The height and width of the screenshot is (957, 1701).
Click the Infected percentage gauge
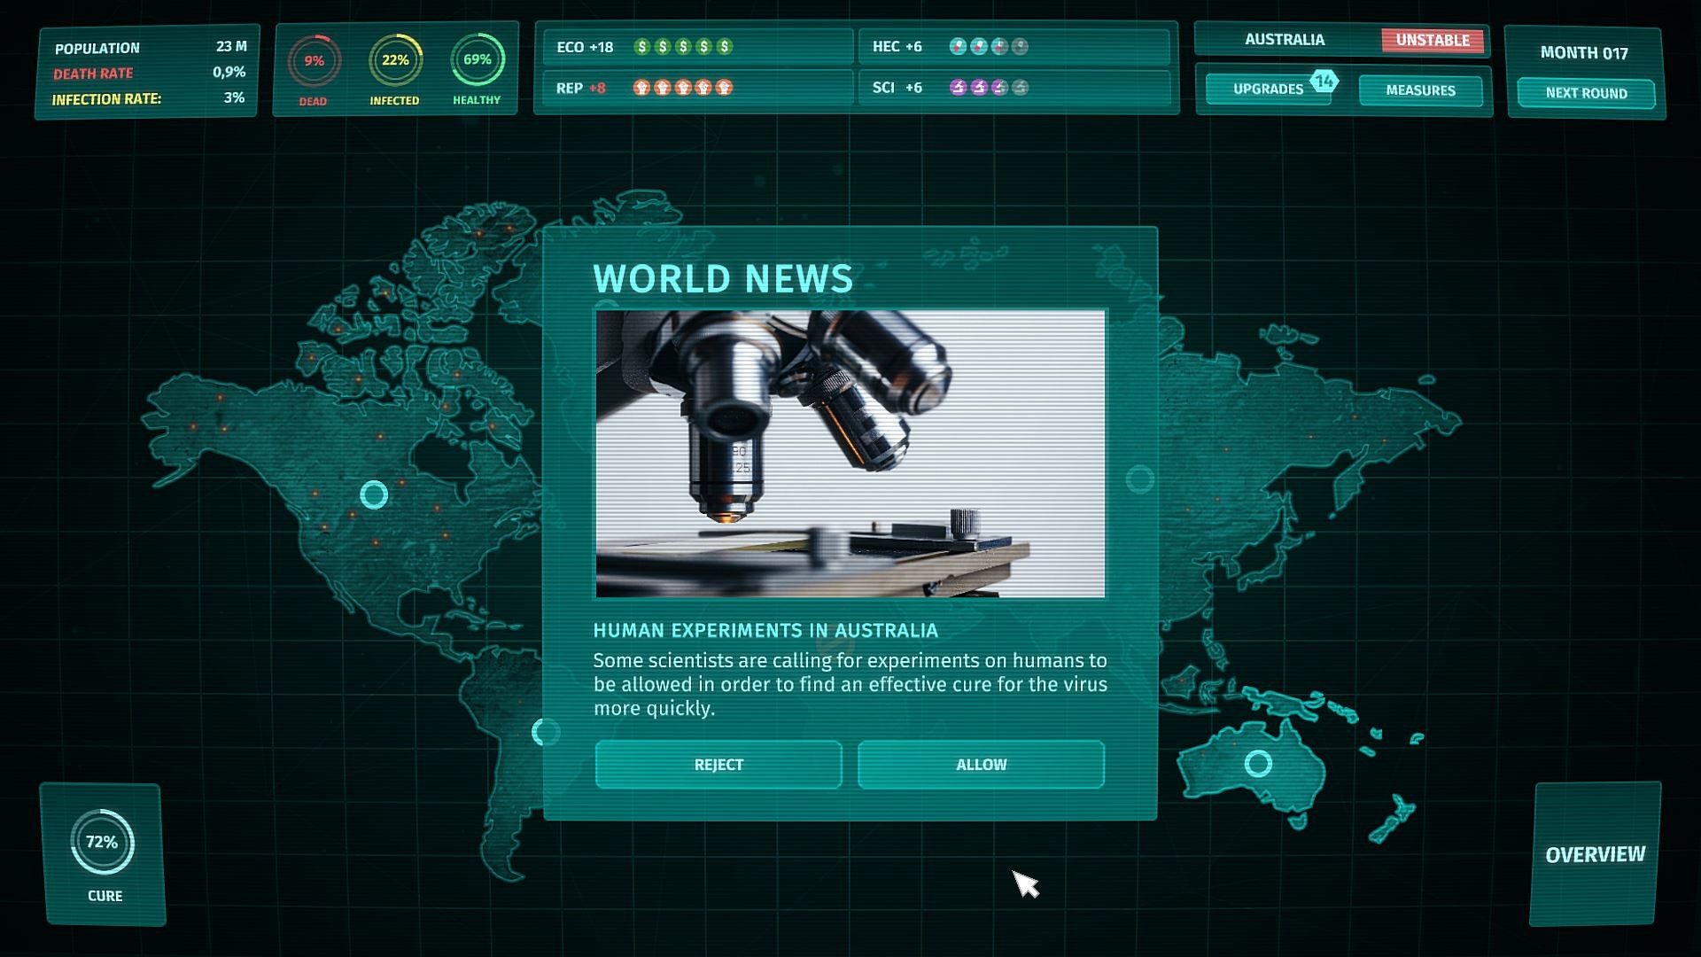click(x=395, y=60)
